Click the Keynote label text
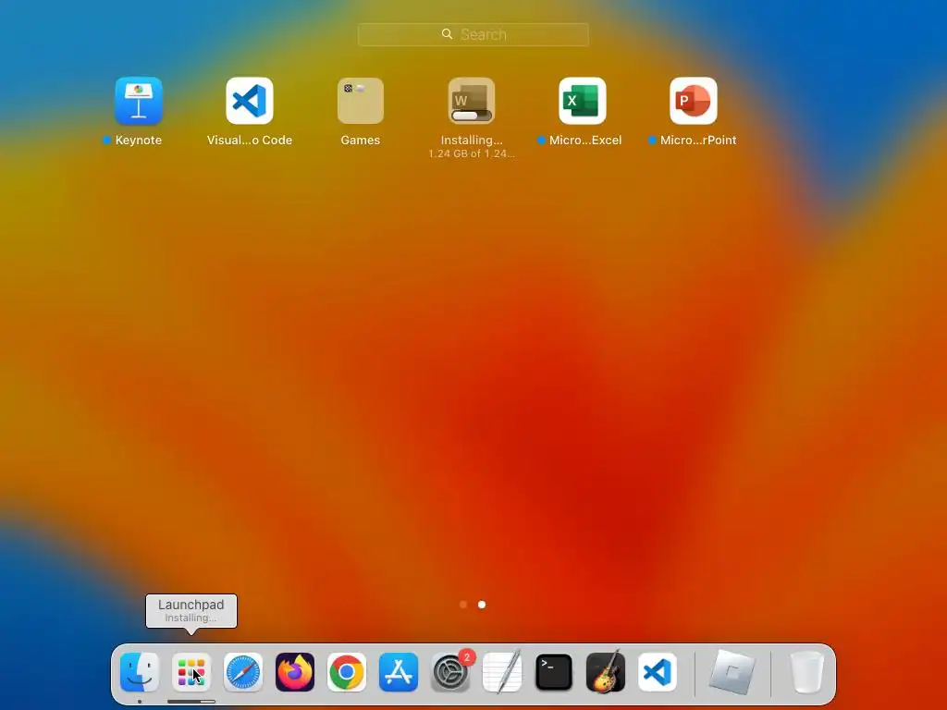The height and width of the screenshot is (710, 947). click(x=139, y=141)
